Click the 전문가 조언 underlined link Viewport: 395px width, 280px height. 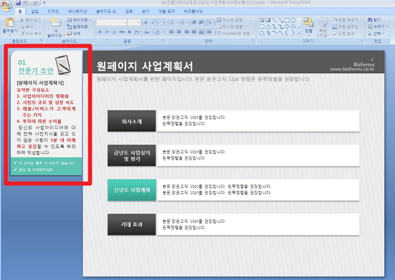point(36,71)
